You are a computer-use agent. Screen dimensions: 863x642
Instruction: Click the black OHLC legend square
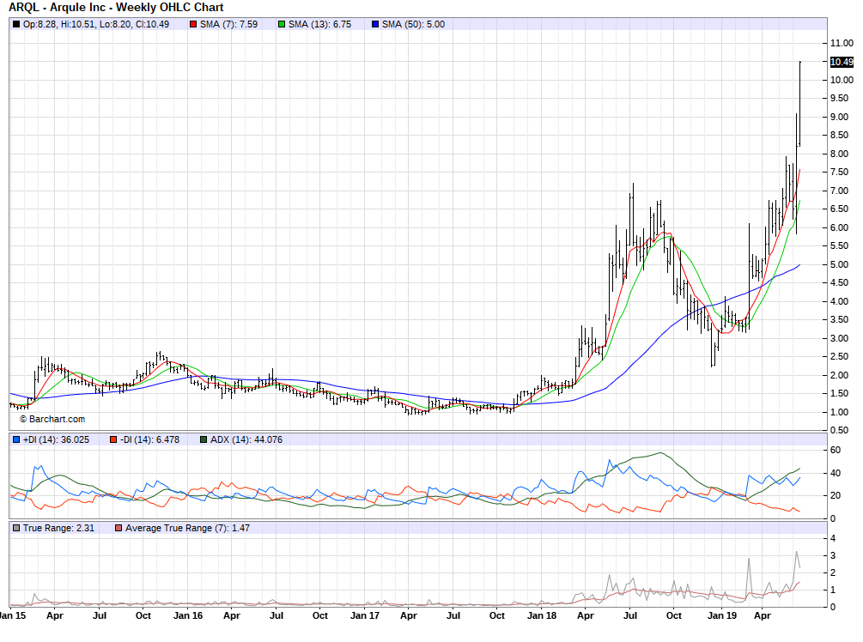(x=16, y=24)
